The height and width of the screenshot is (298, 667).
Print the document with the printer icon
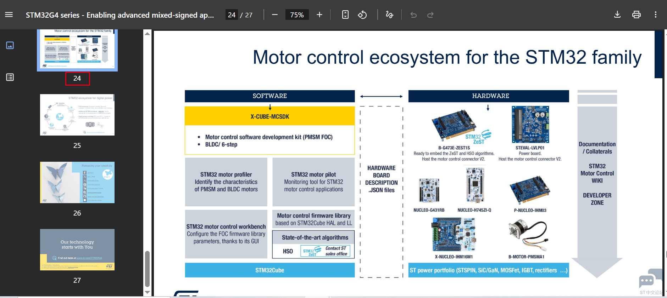tap(637, 15)
